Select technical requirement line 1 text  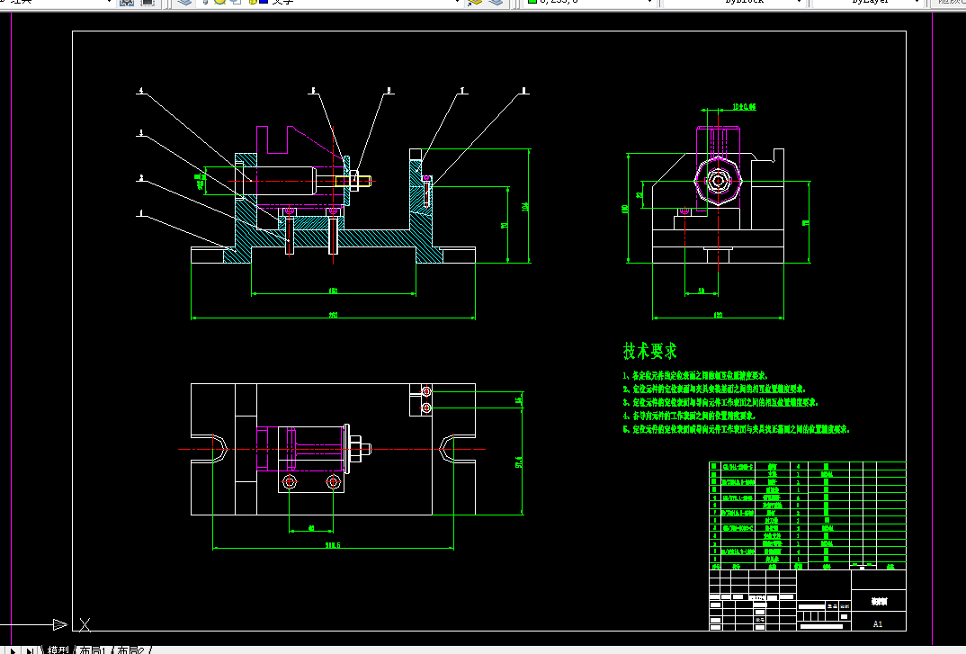coord(695,375)
